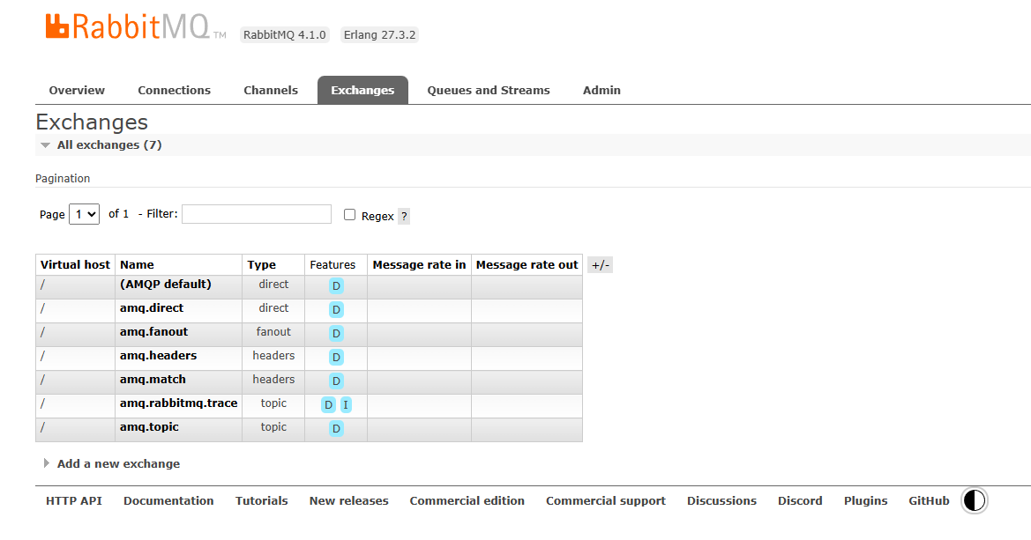Image resolution: width=1031 pixels, height=540 pixels.
Task: Open the Plugins footer link
Action: point(865,500)
